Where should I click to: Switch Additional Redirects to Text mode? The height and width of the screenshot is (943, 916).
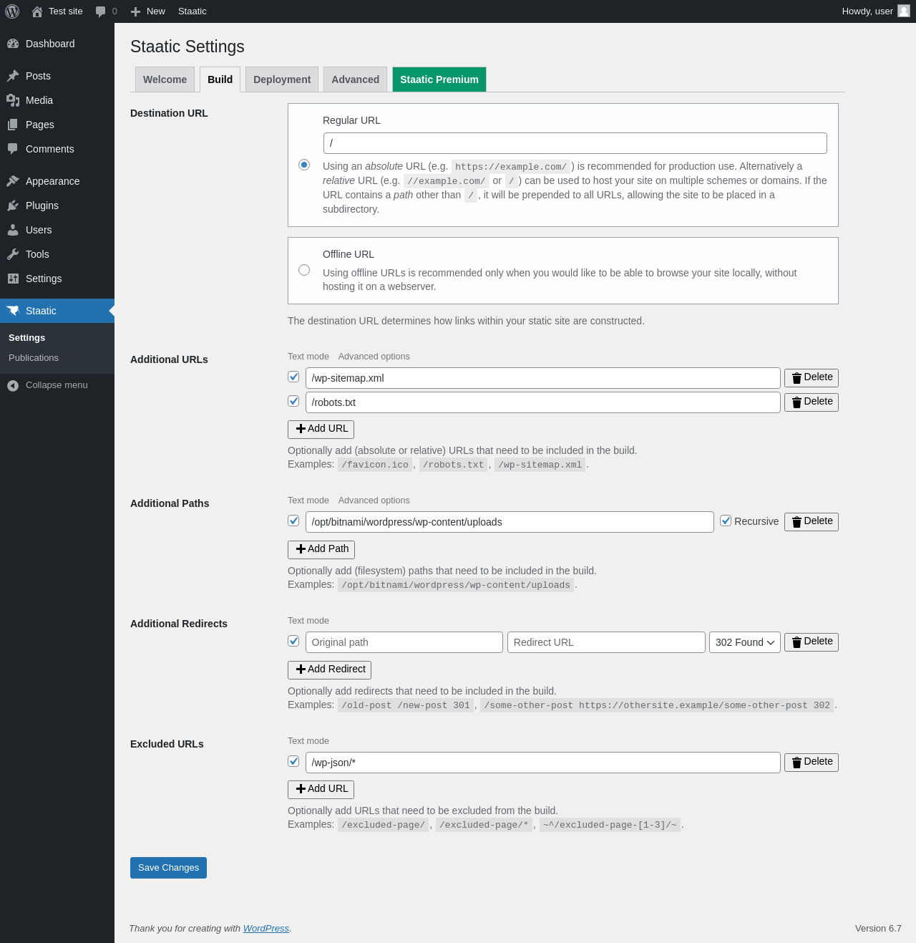coord(308,621)
